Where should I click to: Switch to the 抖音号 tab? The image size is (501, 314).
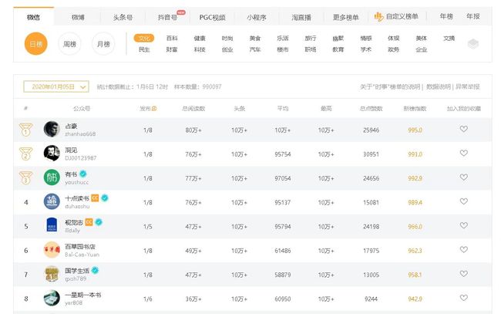[x=167, y=17]
